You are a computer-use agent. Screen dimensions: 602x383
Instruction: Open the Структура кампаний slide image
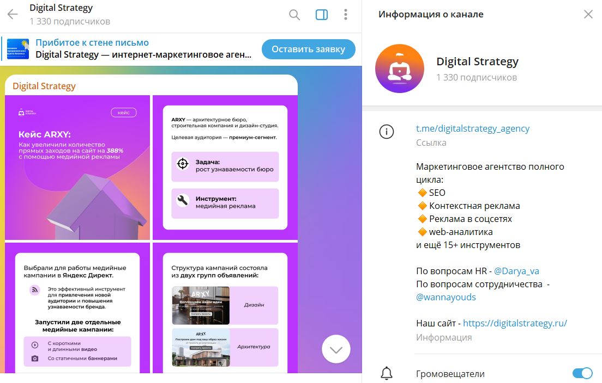tap(225, 308)
